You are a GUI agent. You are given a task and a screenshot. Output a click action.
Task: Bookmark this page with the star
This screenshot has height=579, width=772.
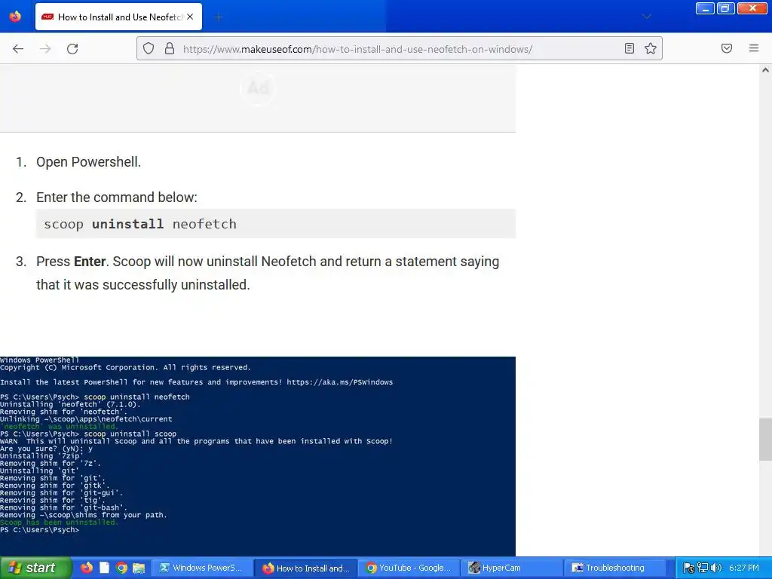click(x=651, y=48)
